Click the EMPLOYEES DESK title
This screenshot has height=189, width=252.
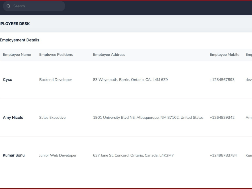point(15,23)
